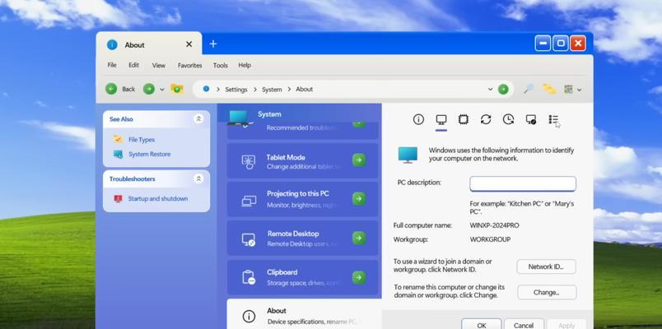
Task: Click the System header laptop icon
Action: coord(239,117)
